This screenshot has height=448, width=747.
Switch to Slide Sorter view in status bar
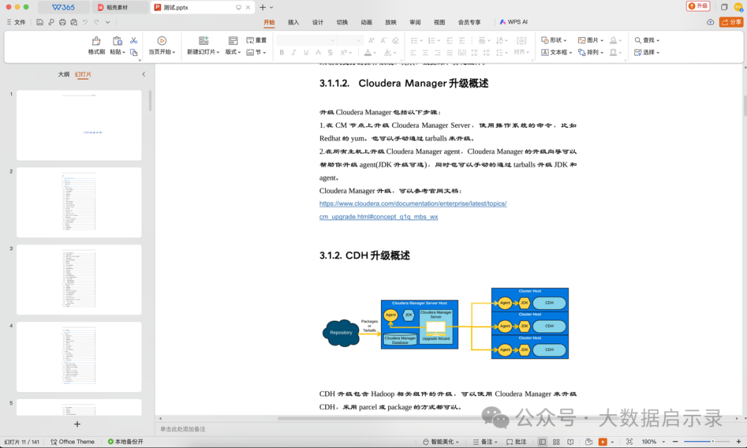556,442
